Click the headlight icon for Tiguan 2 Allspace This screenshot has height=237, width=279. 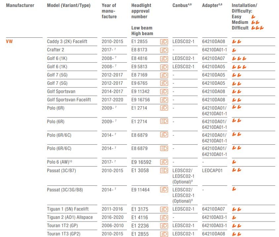pos(164,217)
